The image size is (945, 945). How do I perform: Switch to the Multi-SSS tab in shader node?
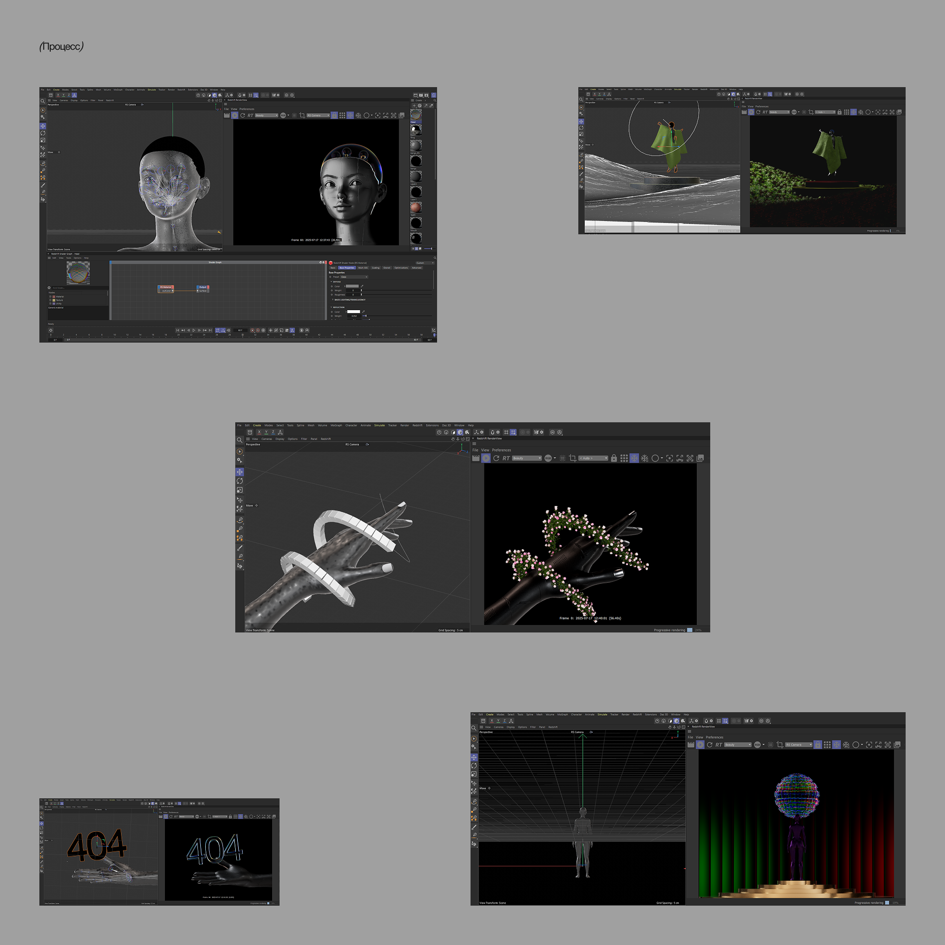[363, 268]
